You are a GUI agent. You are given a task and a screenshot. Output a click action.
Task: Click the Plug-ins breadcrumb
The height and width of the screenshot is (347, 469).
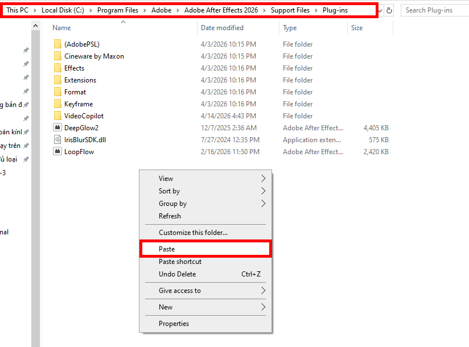click(335, 10)
